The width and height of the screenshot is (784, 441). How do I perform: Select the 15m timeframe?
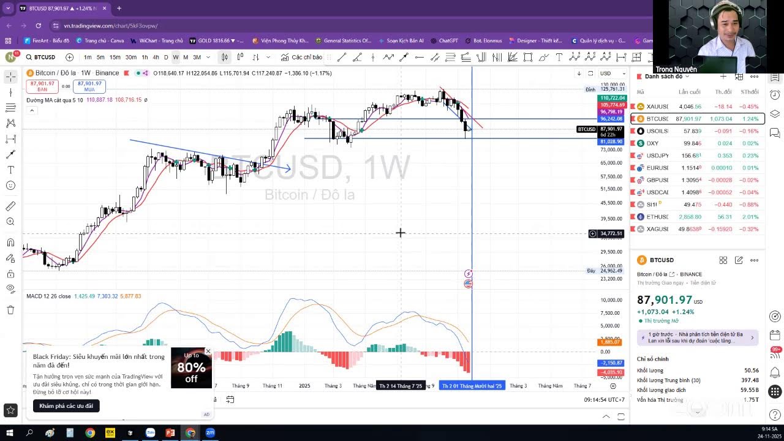(115, 57)
